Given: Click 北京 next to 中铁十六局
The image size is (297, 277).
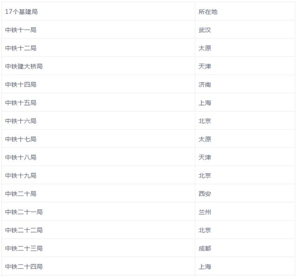Looking at the screenshot, I should click(x=205, y=121).
